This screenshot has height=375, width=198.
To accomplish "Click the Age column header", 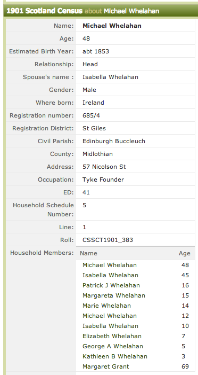I will pos(184,253).
